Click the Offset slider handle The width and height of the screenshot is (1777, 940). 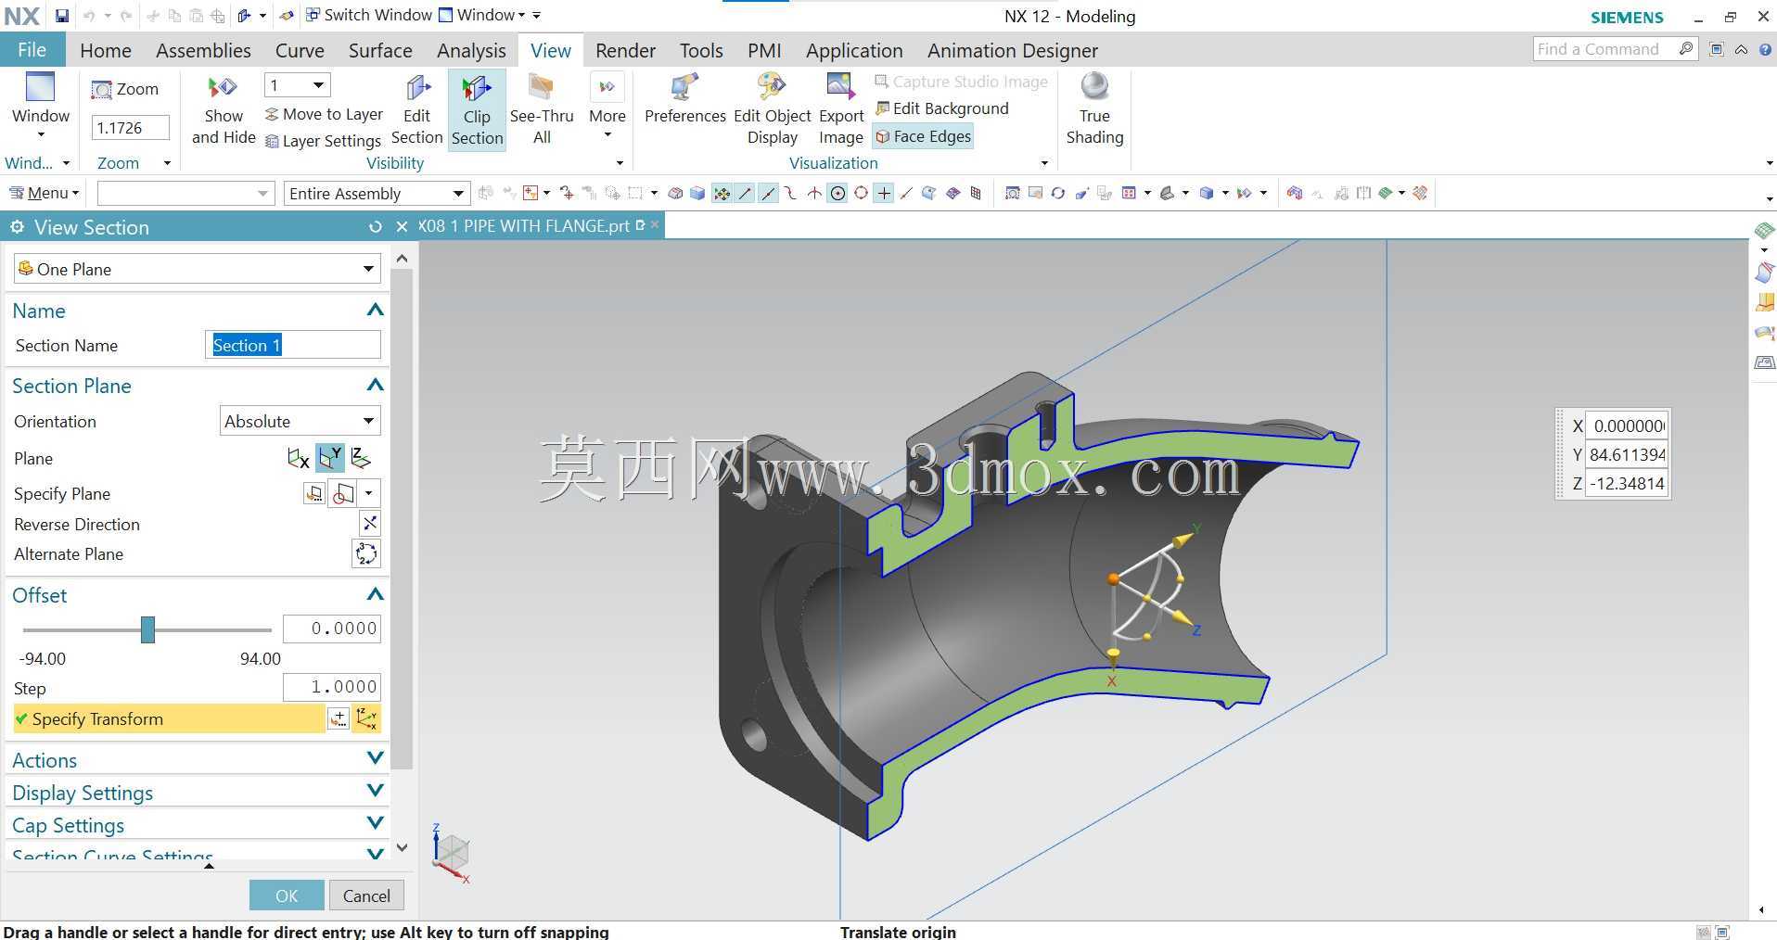point(147,629)
